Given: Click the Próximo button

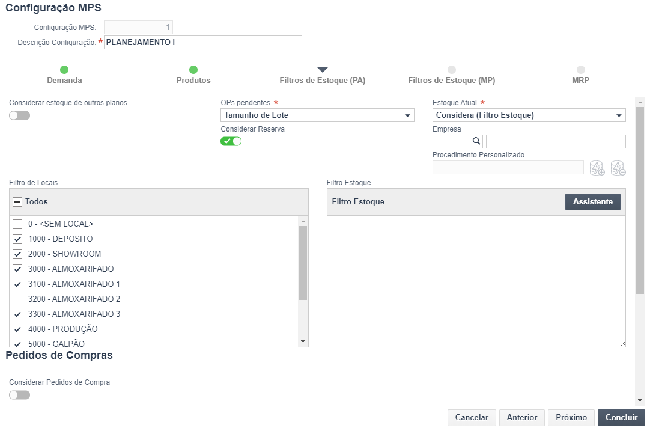Looking at the screenshot, I should [x=571, y=417].
